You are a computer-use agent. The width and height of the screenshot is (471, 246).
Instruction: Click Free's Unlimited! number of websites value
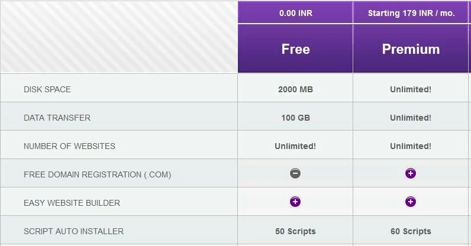click(x=295, y=146)
